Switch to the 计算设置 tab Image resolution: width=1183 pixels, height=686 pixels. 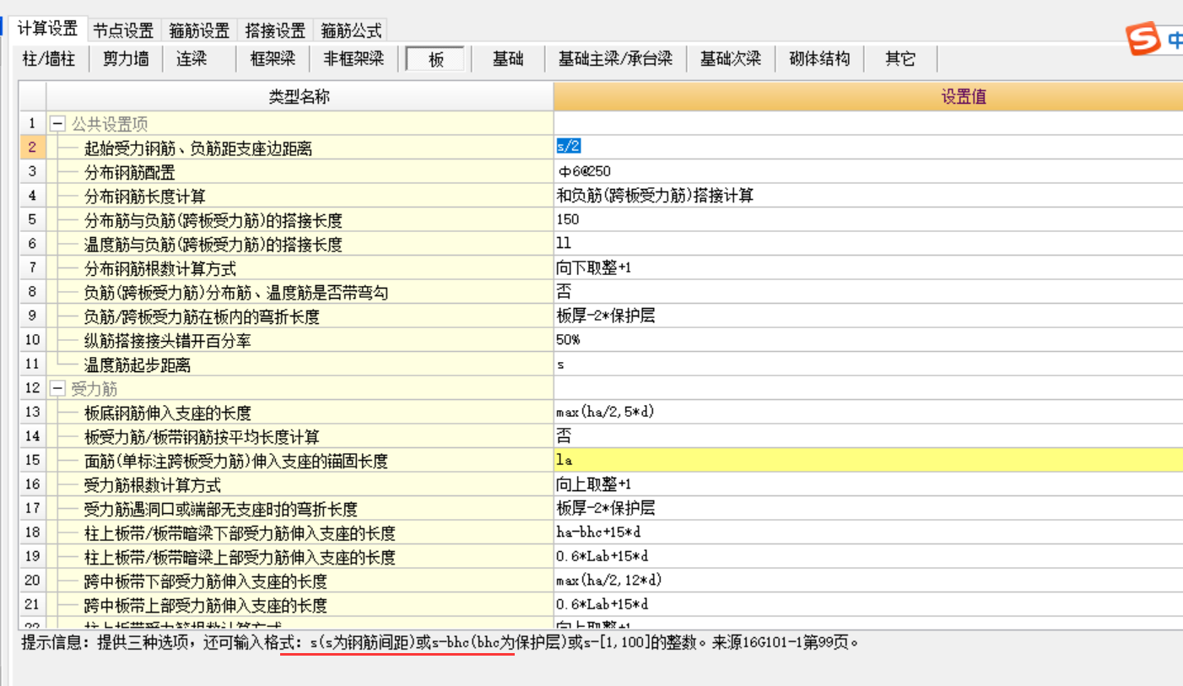(48, 30)
